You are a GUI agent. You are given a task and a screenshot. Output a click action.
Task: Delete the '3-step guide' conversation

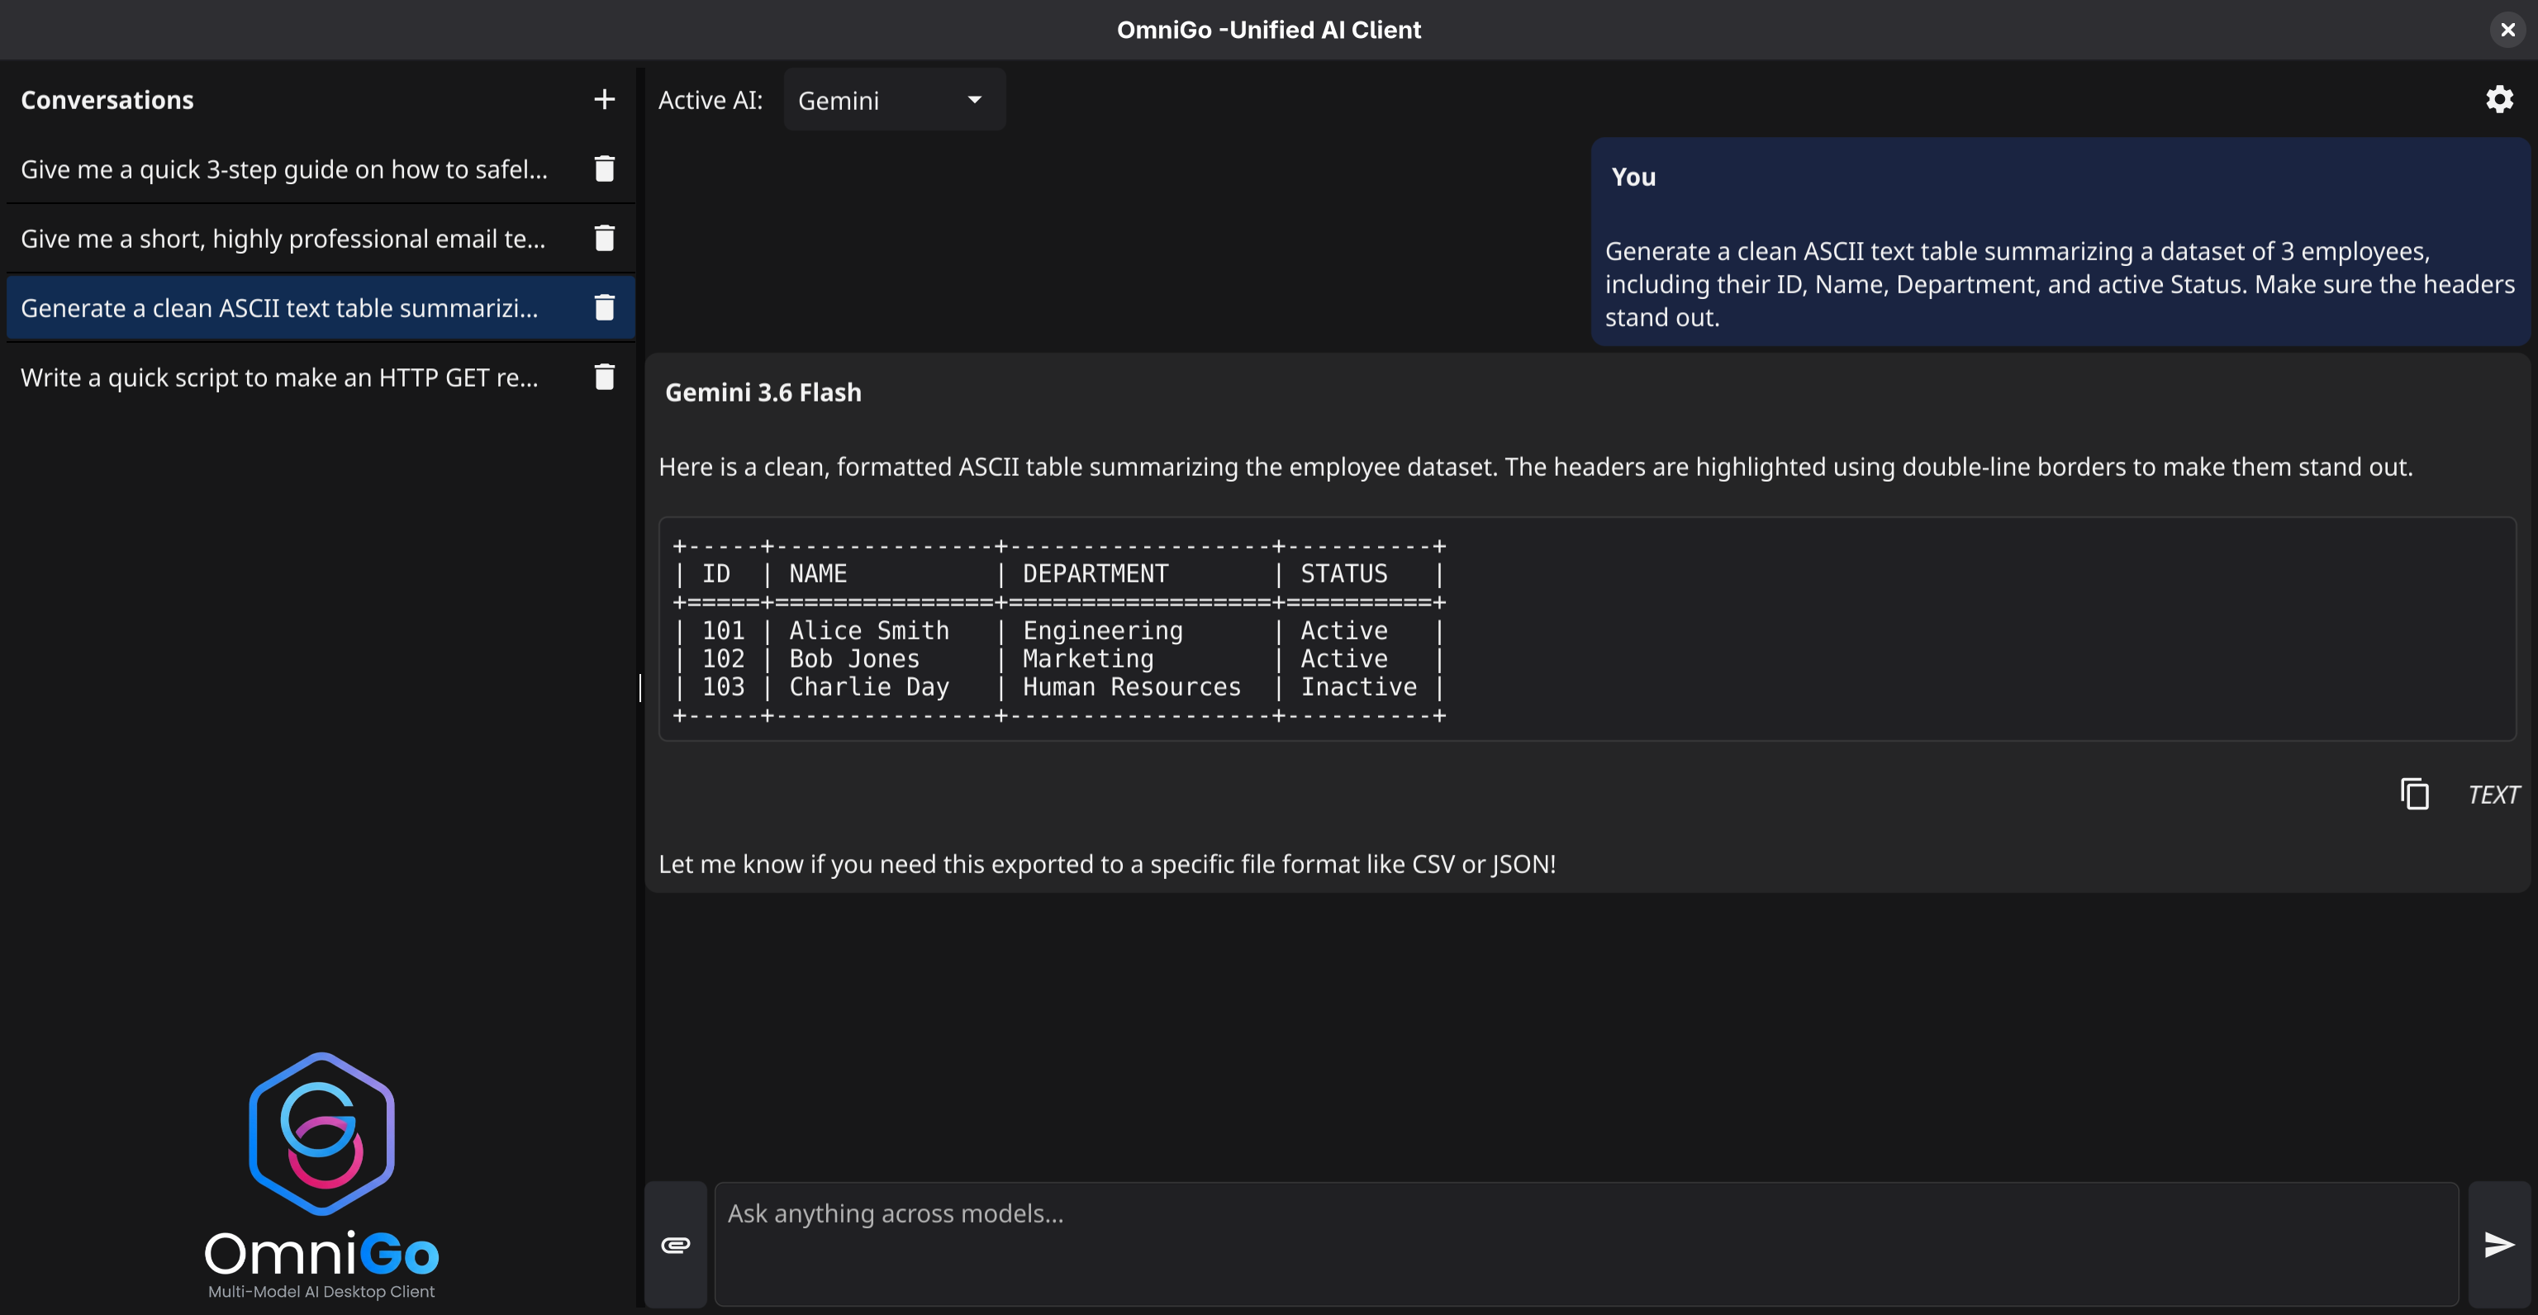click(x=604, y=169)
